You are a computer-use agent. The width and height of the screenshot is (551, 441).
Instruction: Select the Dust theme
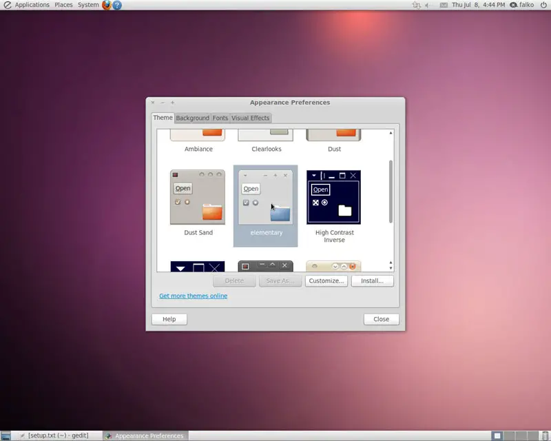pyautogui.click(x=334, y=141)
